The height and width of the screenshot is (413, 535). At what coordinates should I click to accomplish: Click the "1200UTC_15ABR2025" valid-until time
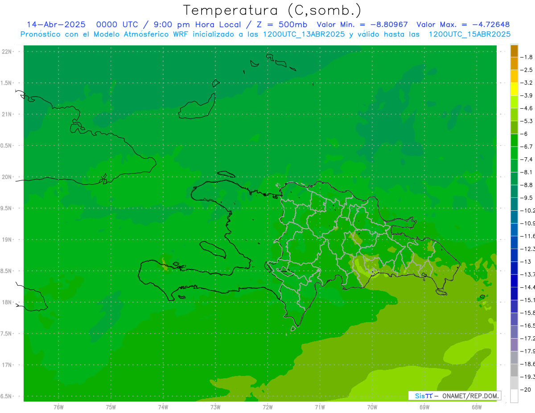coord(469,34)
